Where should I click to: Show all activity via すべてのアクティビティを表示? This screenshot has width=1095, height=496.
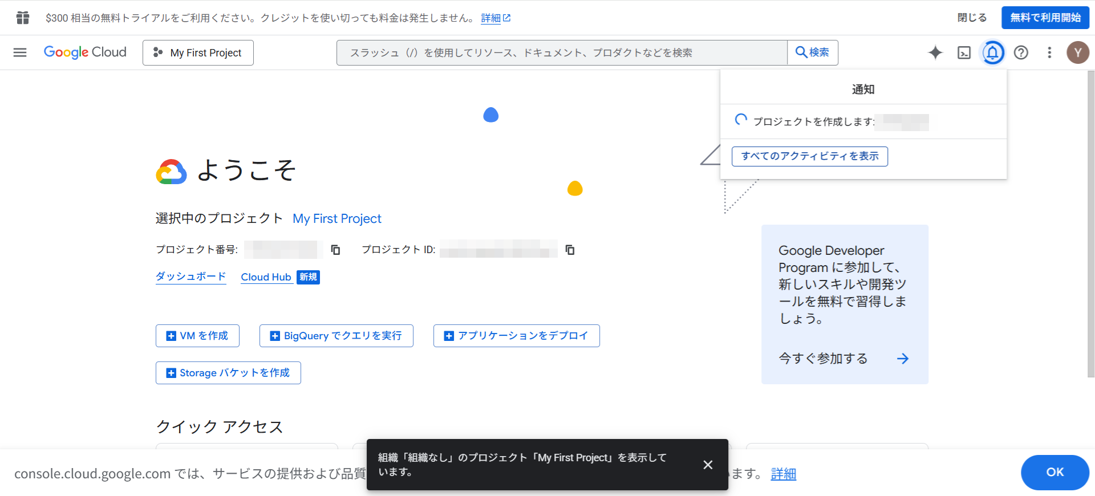pos(809,156)
